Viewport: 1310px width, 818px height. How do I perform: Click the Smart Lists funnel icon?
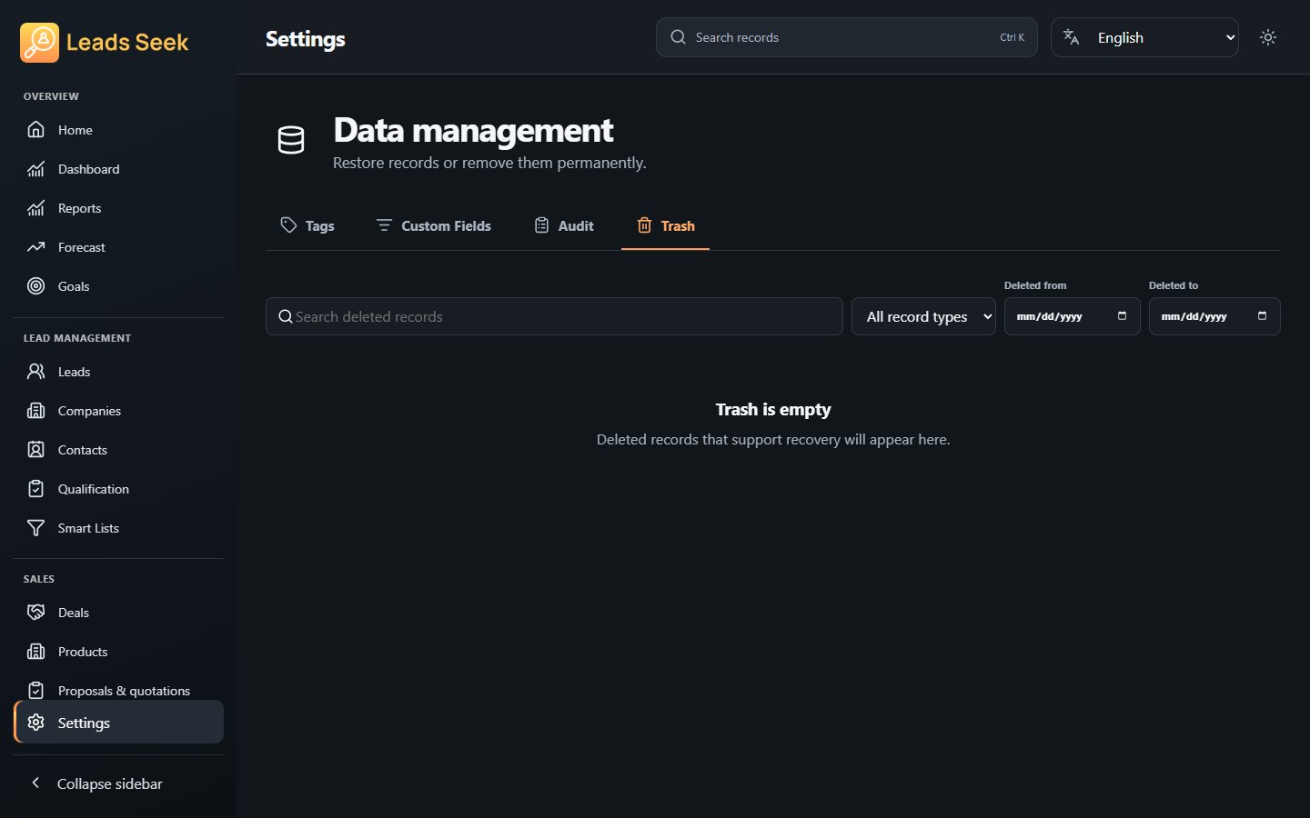[35, 528]
